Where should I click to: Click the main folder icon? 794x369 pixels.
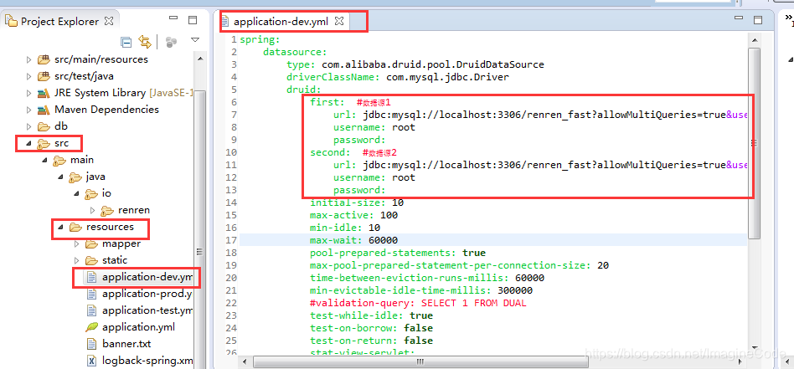tap(59, 161)
